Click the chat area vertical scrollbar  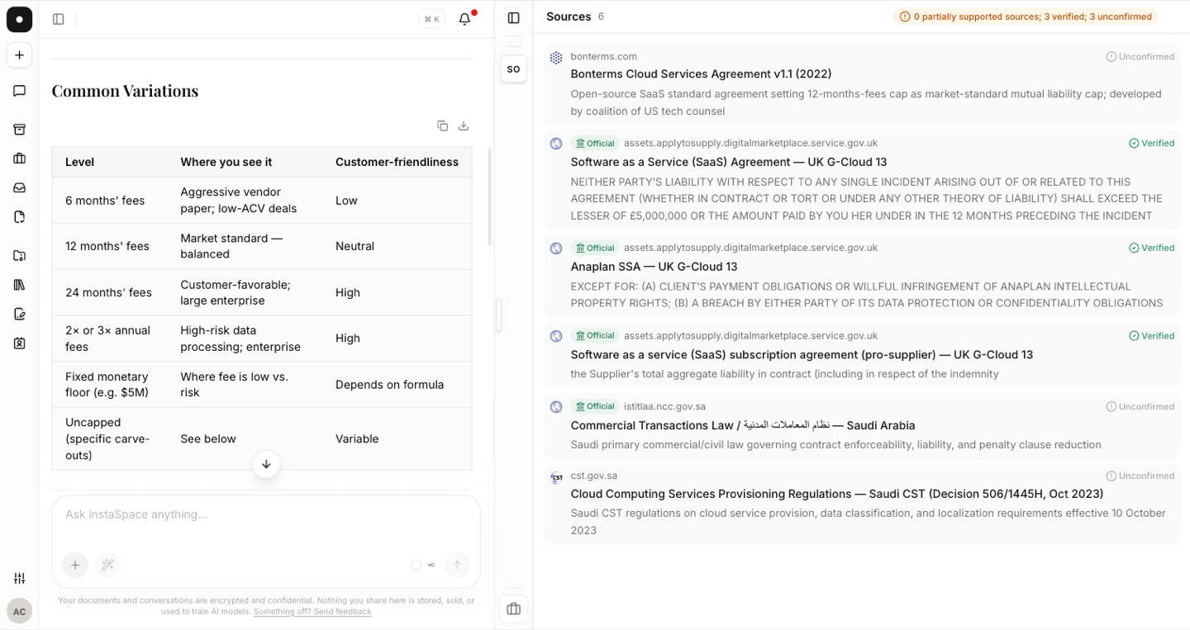click(x=489, y=197)
